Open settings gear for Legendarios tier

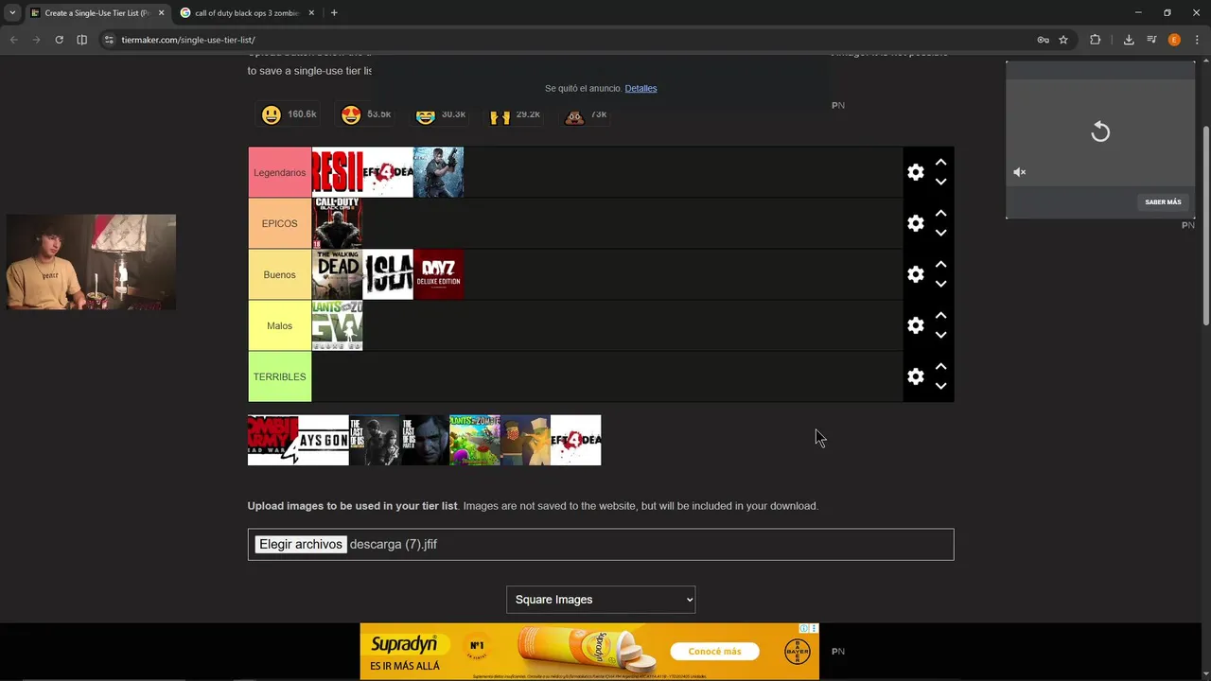[x=915, y=172]
